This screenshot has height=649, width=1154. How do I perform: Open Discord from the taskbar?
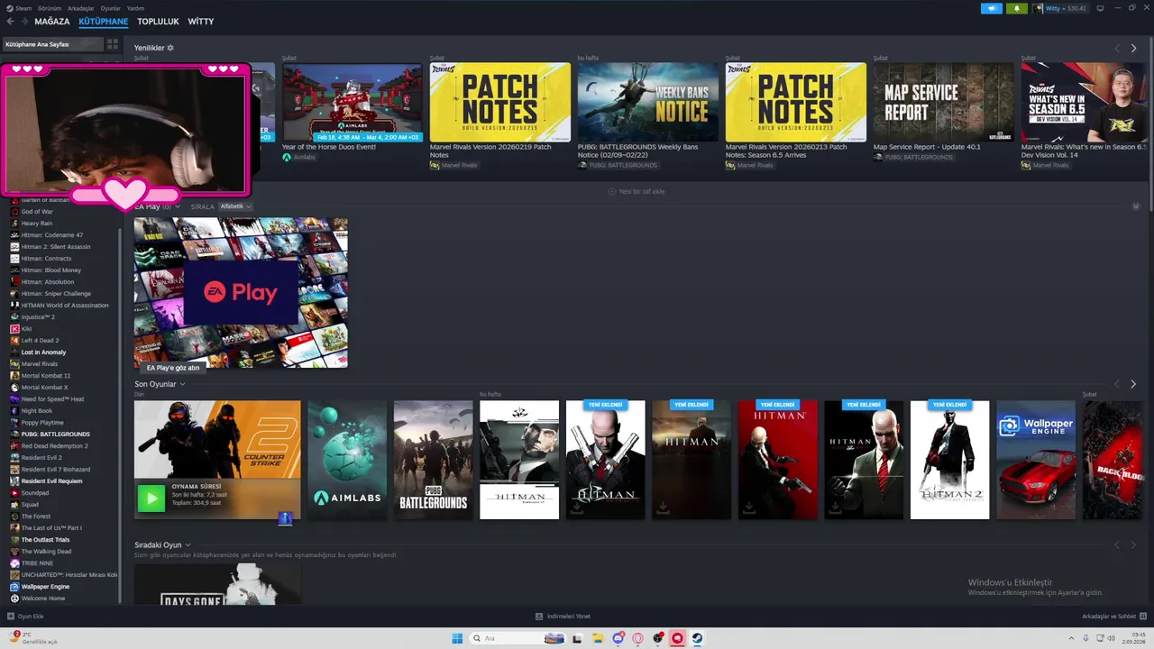(618, 638)
